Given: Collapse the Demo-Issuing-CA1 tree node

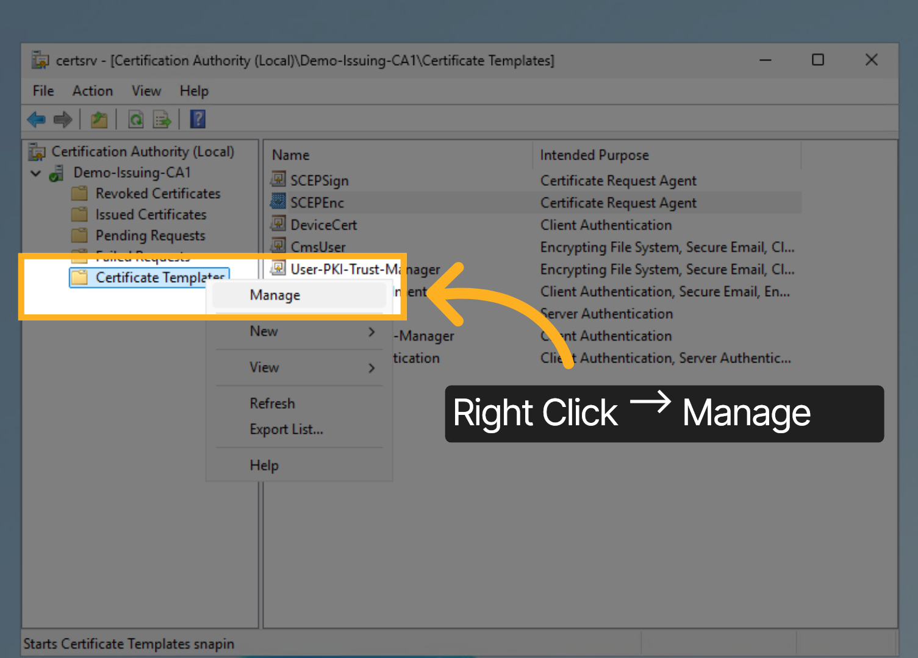Looking at the screenshot, I should coord(35,172).
